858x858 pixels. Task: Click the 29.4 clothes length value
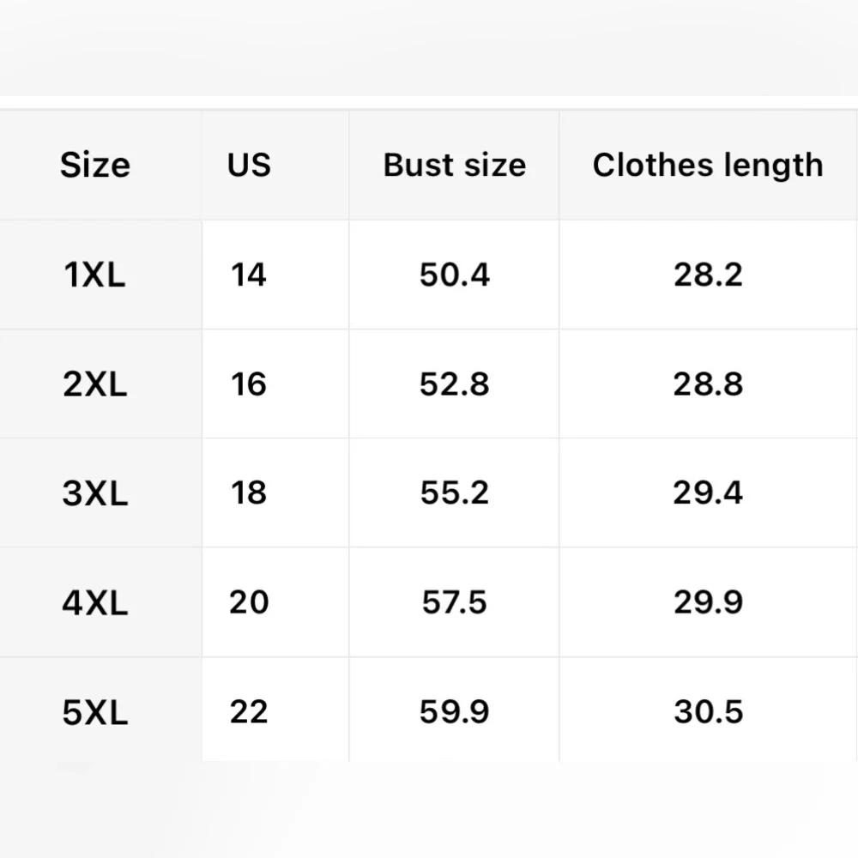click(707, 493)
